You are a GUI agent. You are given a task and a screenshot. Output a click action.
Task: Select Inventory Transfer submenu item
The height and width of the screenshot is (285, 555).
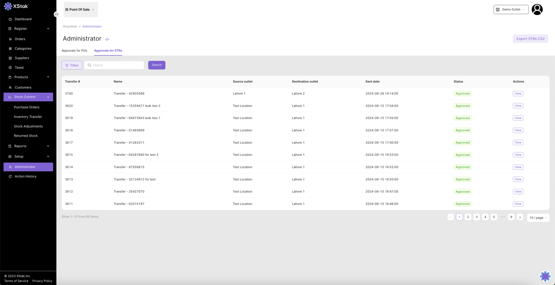tap(28, 117)
